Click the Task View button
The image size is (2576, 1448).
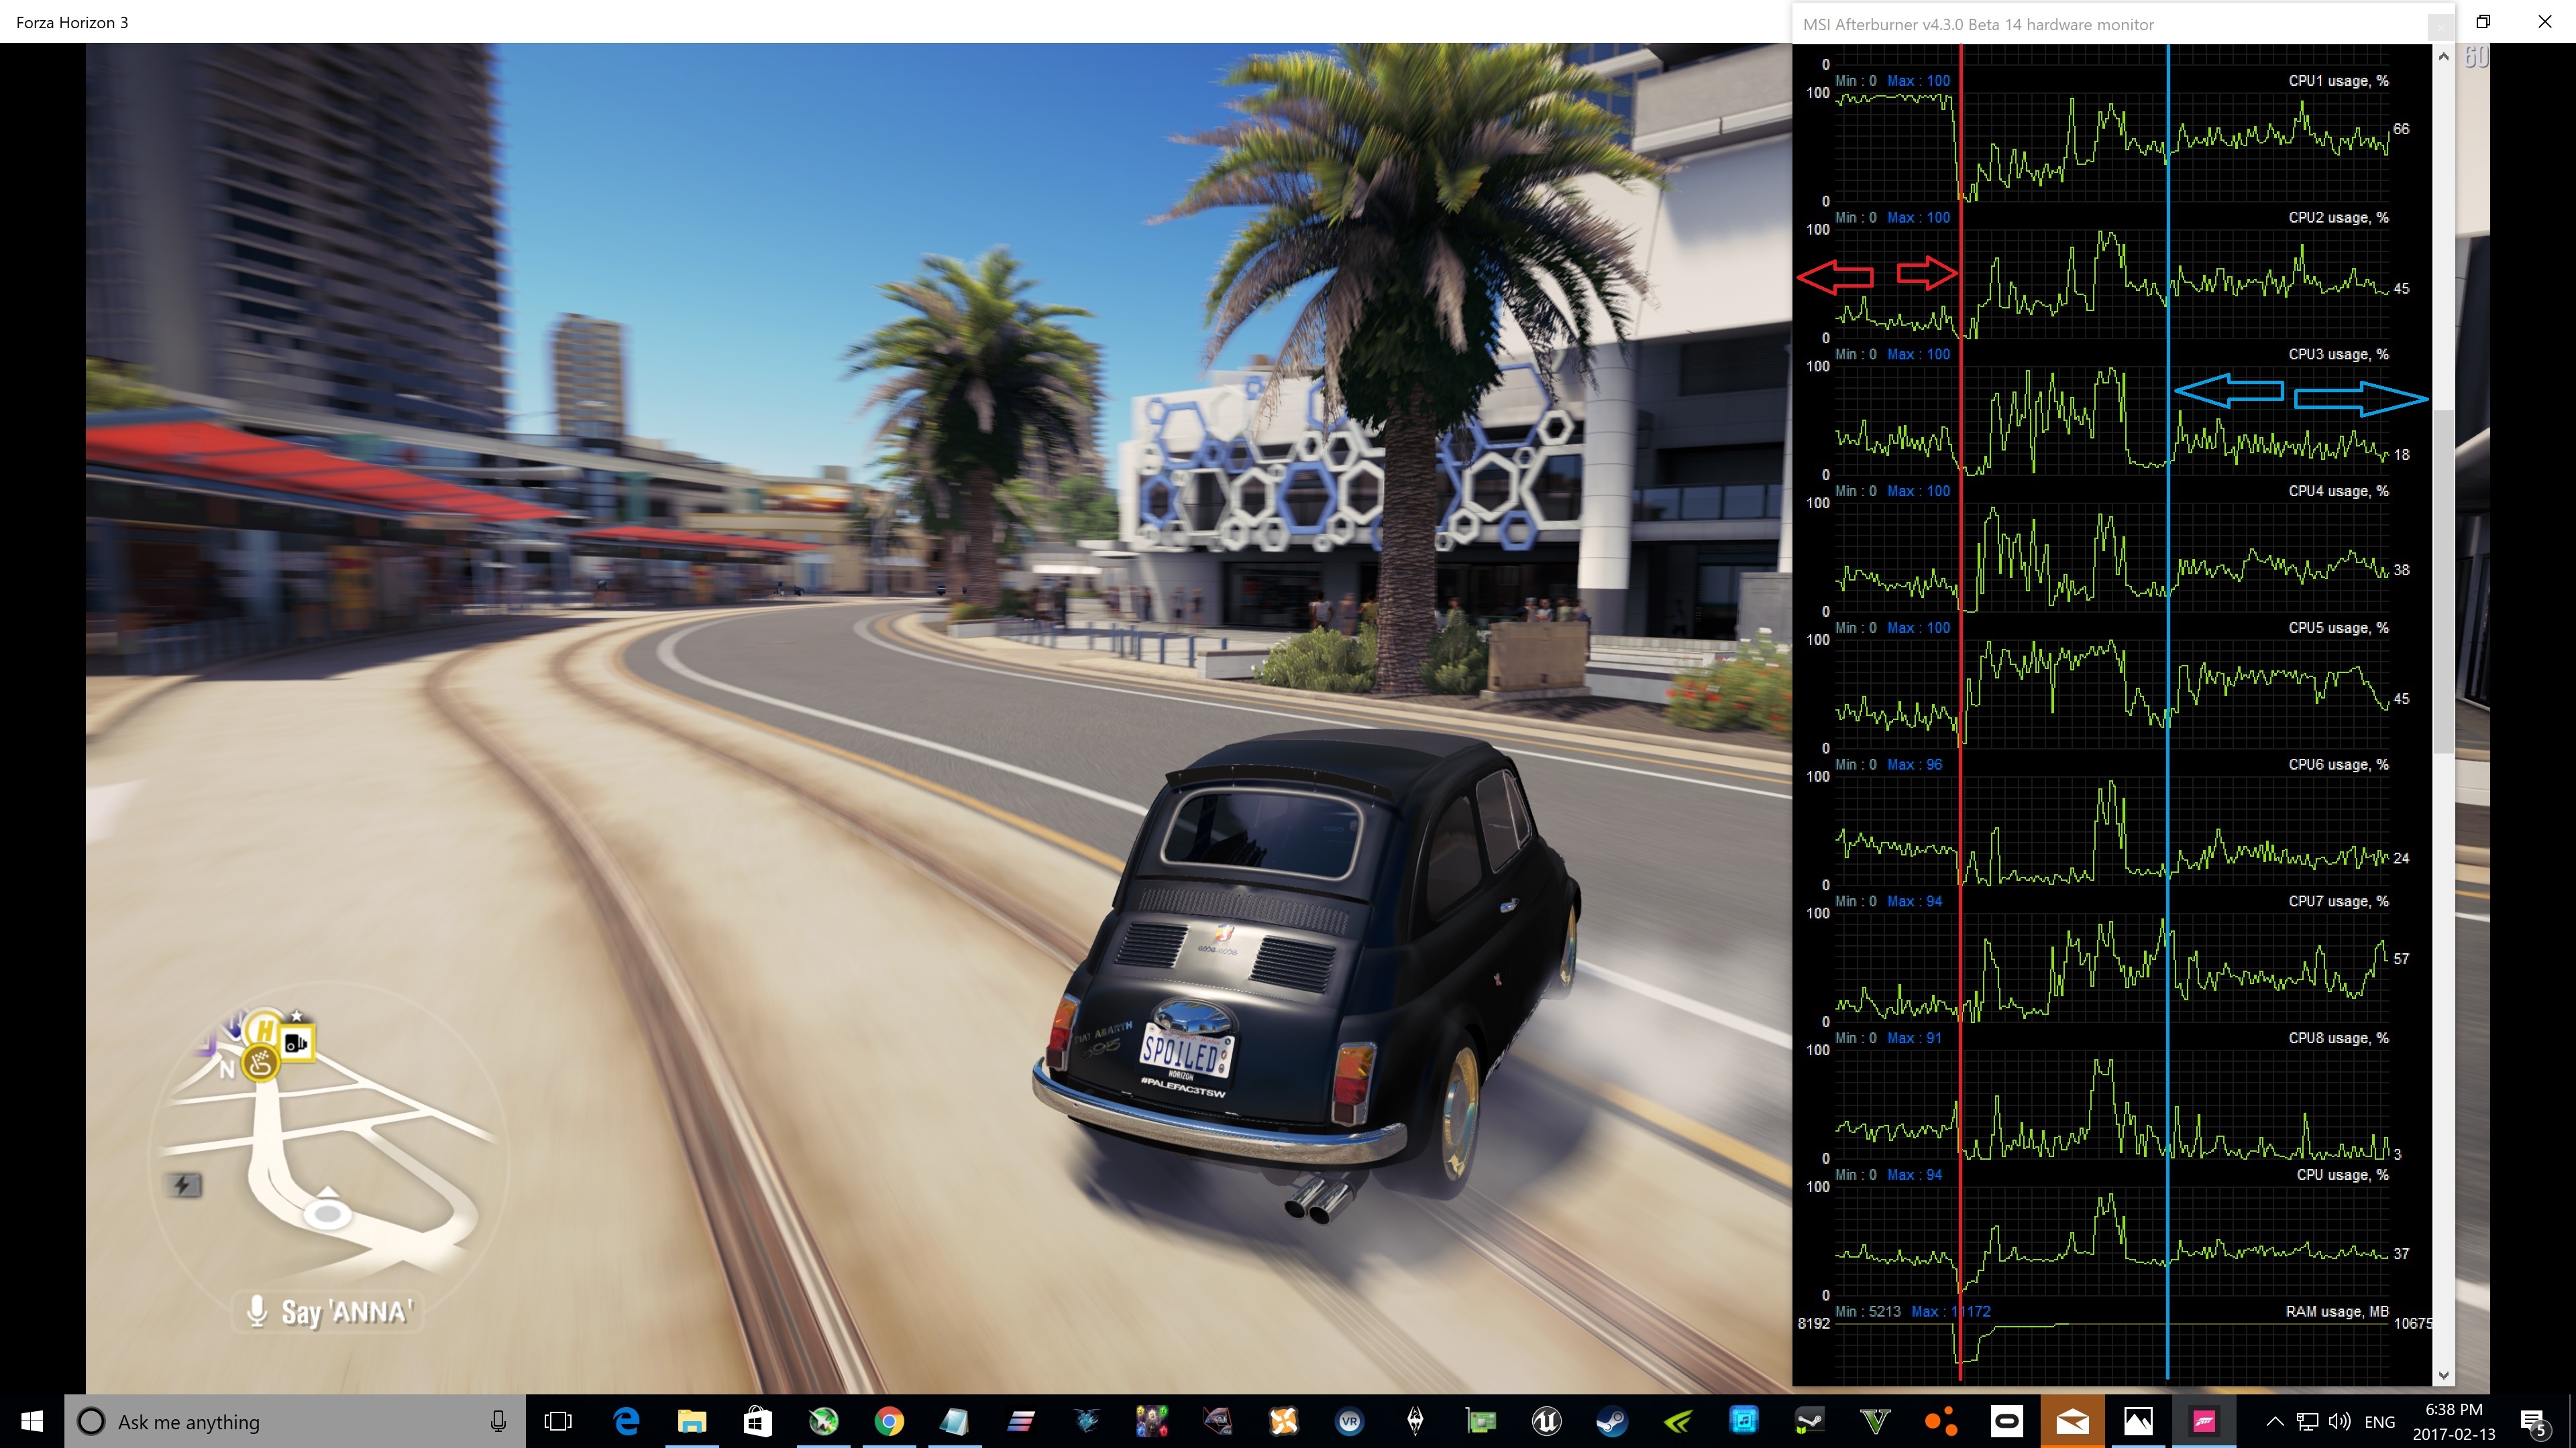pyautogui.click(x=558, y=1421)
